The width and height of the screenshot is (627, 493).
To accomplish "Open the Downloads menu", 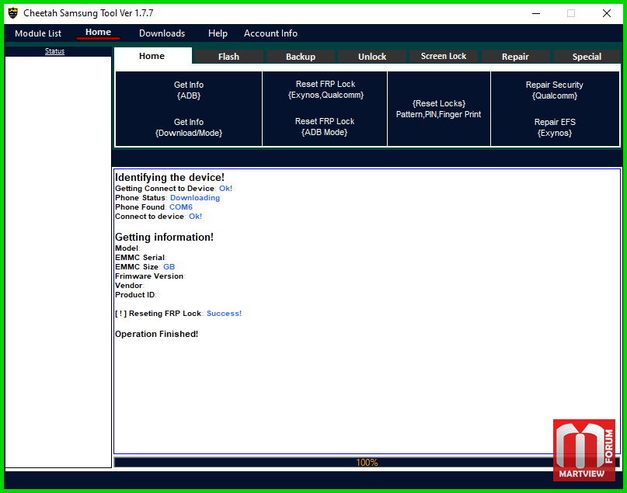I will (x=162, y=33).
